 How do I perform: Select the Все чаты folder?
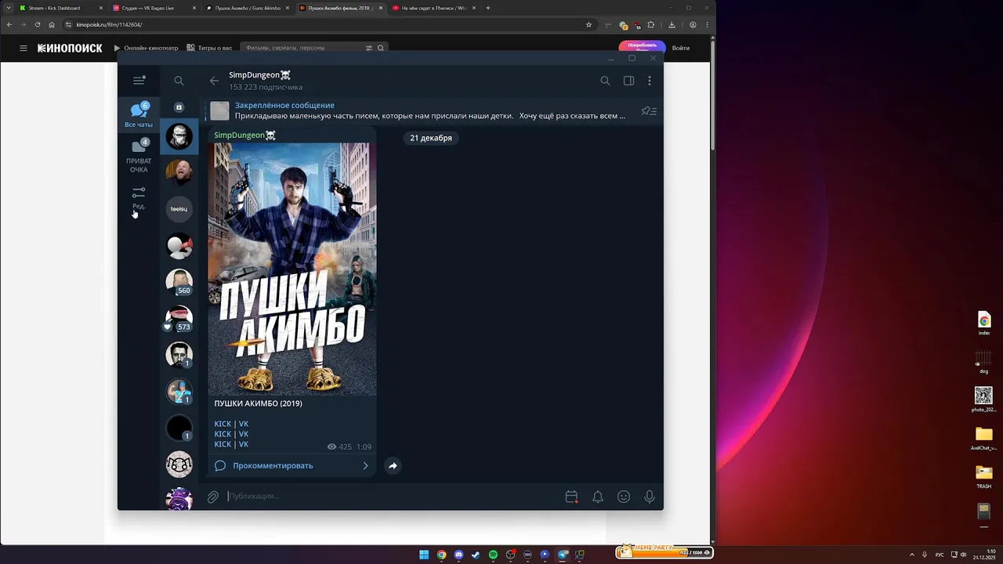click(x=139, y=114)
